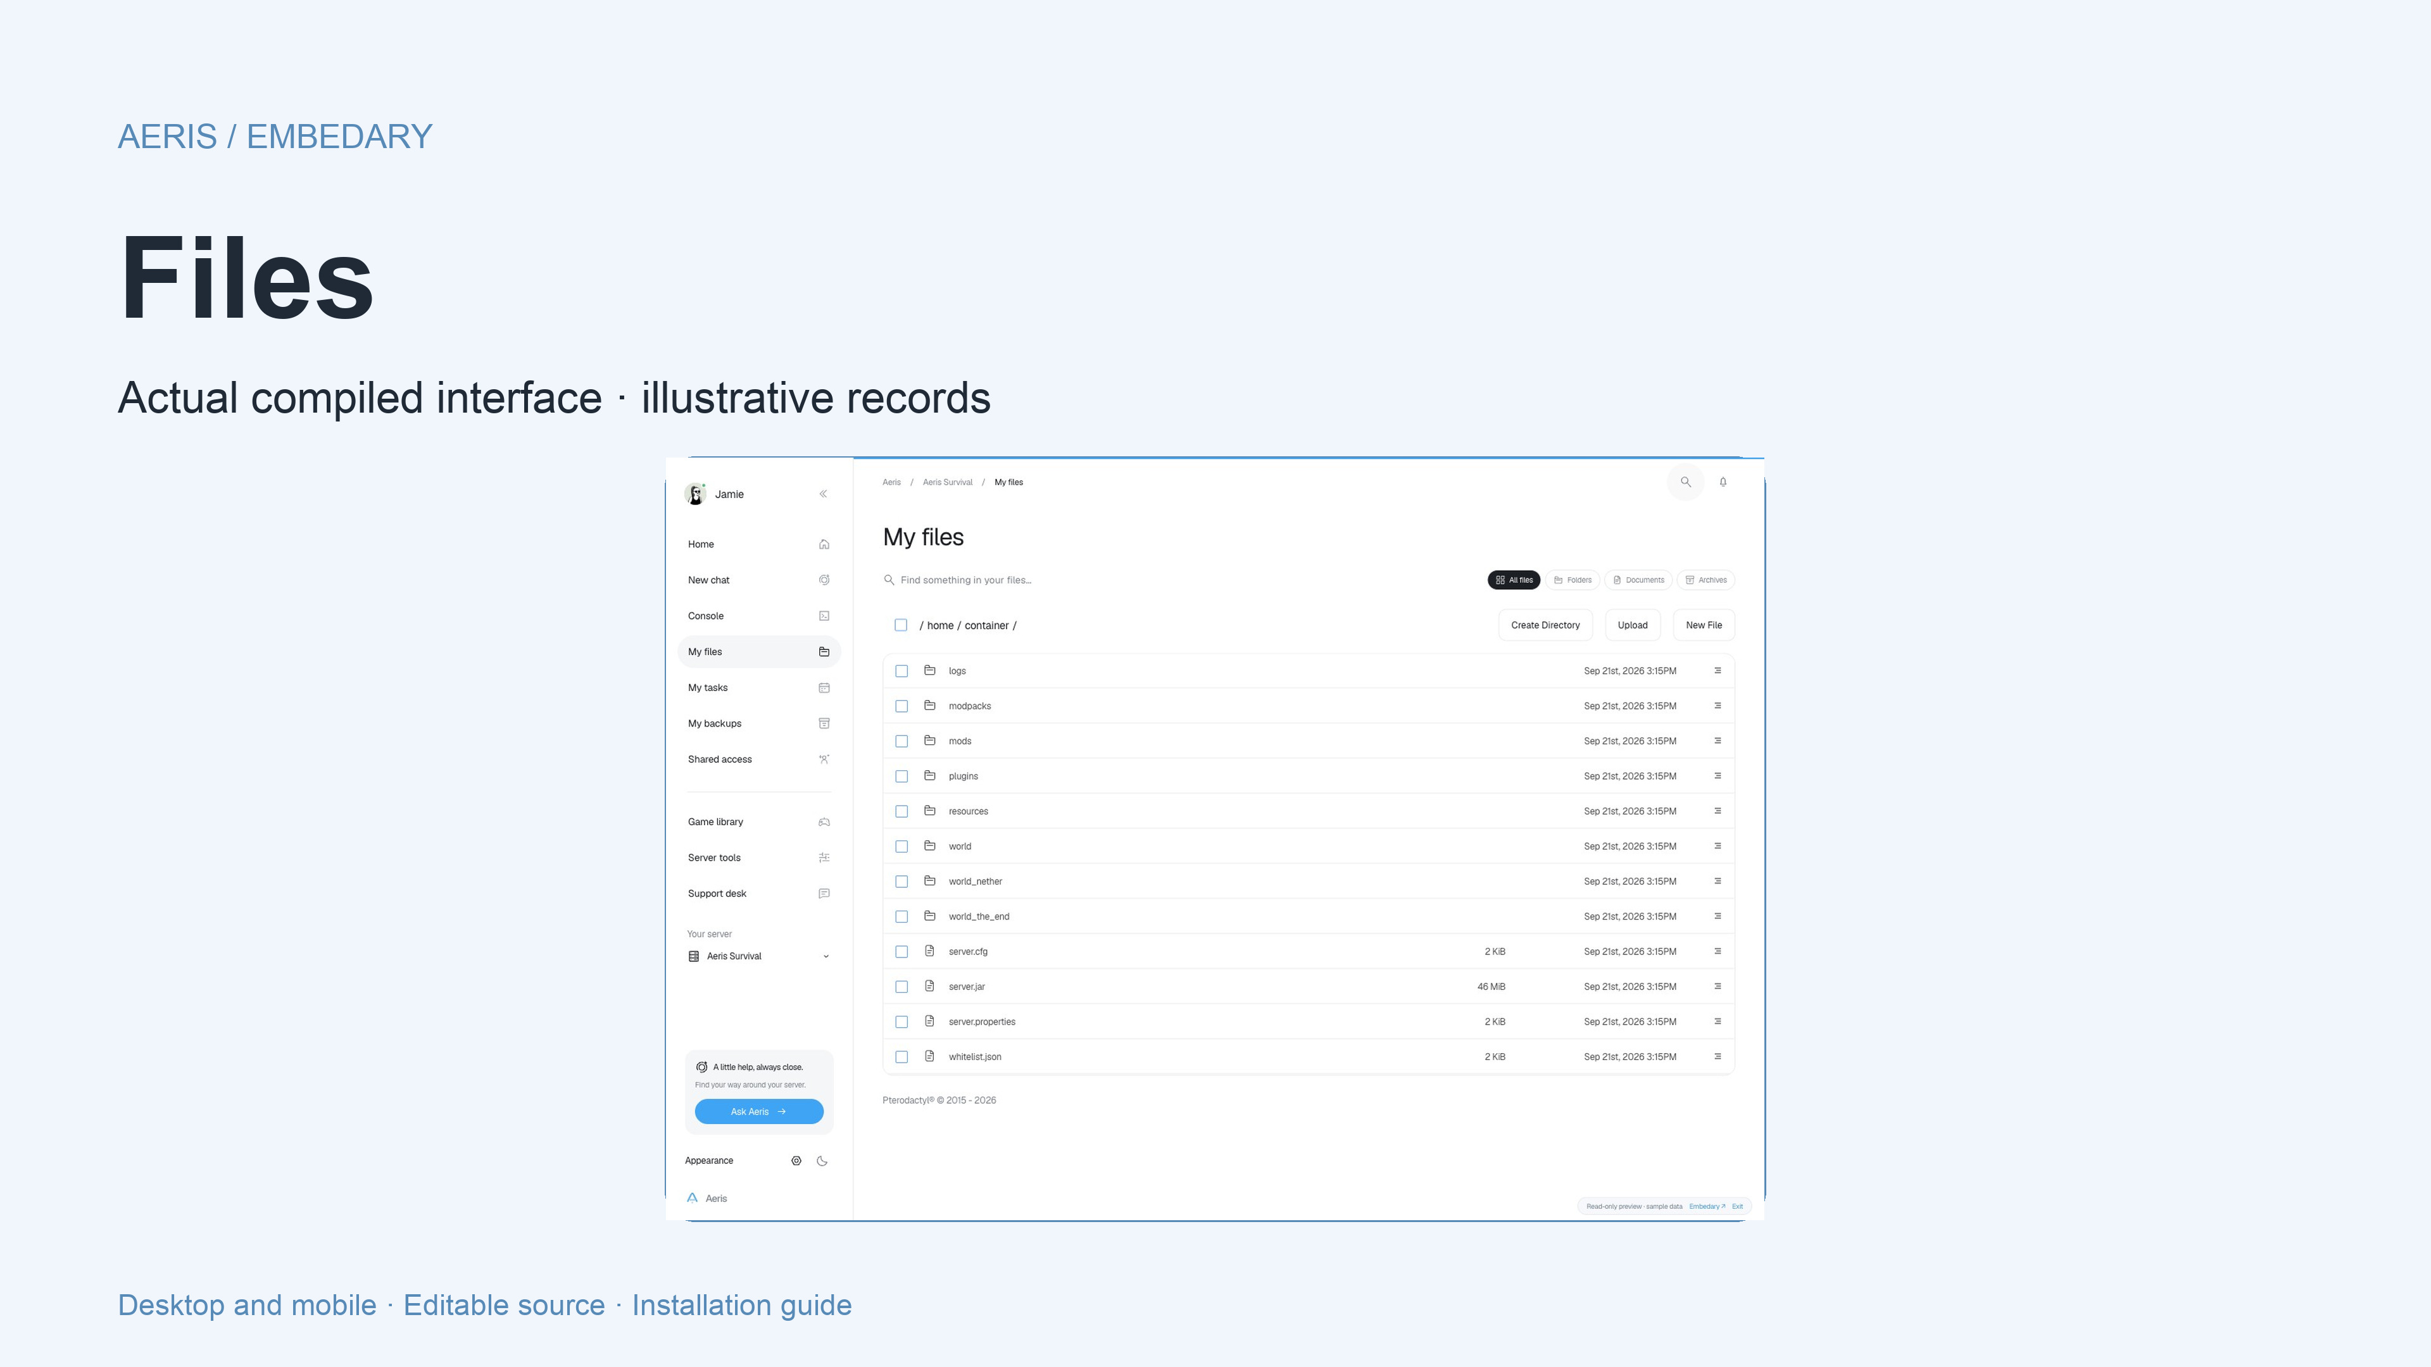This screenshot has width=2431, height=1367.
Task: Open the notifications bell
Action: tap(1723, 482)
